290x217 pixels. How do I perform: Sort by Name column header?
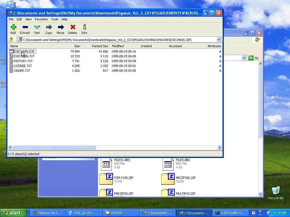point(31,46)
